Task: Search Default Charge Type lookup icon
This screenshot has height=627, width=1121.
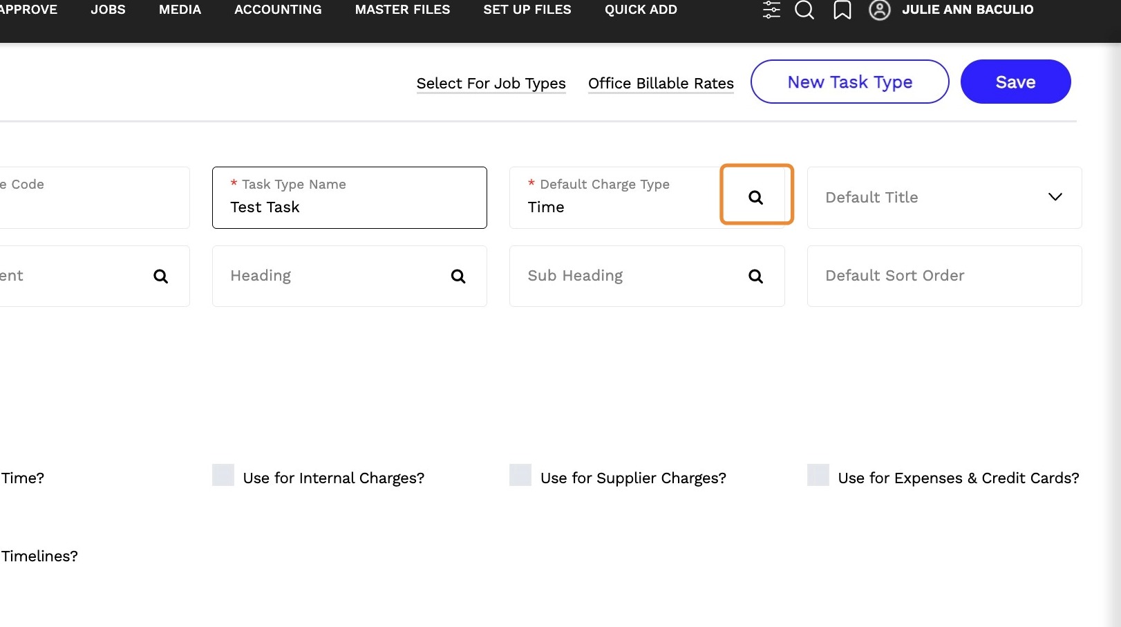Action: coord(756,198)
